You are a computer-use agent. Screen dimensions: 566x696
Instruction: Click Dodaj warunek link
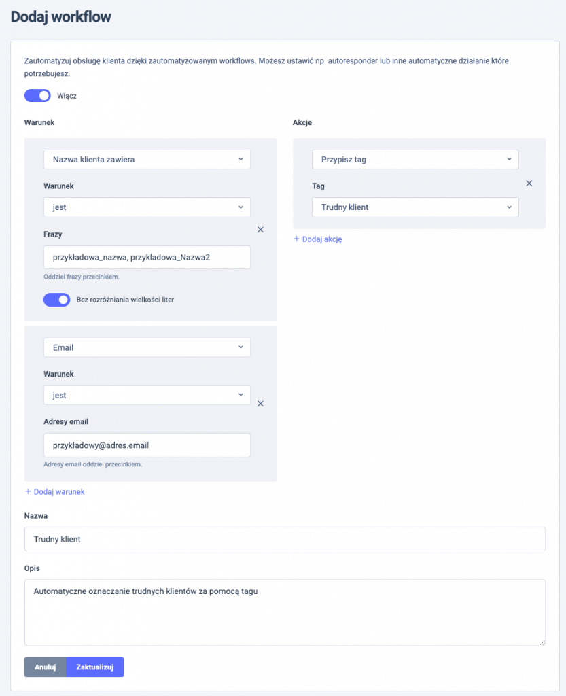coord(59,492)
